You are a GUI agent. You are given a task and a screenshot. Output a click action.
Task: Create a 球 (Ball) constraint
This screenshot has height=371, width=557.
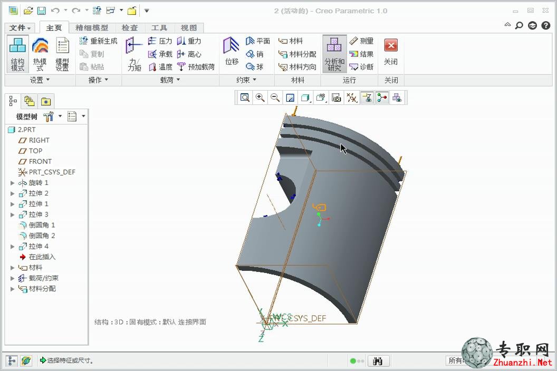point(255,67)
